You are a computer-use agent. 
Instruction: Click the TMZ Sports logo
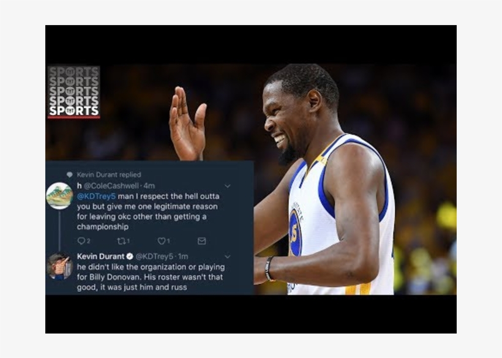(x=73, y=92)
